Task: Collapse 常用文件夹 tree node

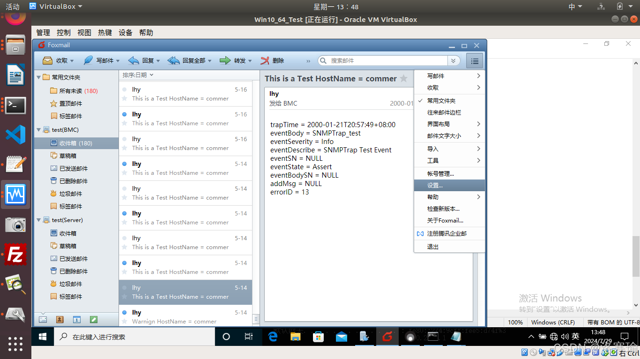Action: pos(38,77)
